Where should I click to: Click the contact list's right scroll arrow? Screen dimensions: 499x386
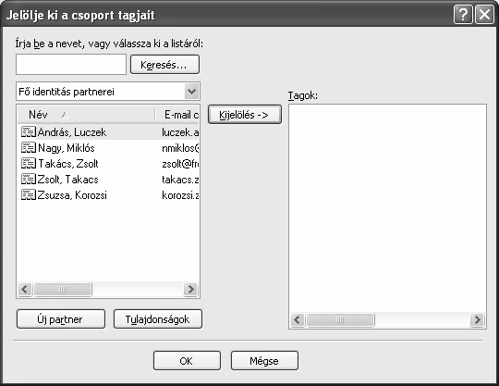[x=191, y=289]
